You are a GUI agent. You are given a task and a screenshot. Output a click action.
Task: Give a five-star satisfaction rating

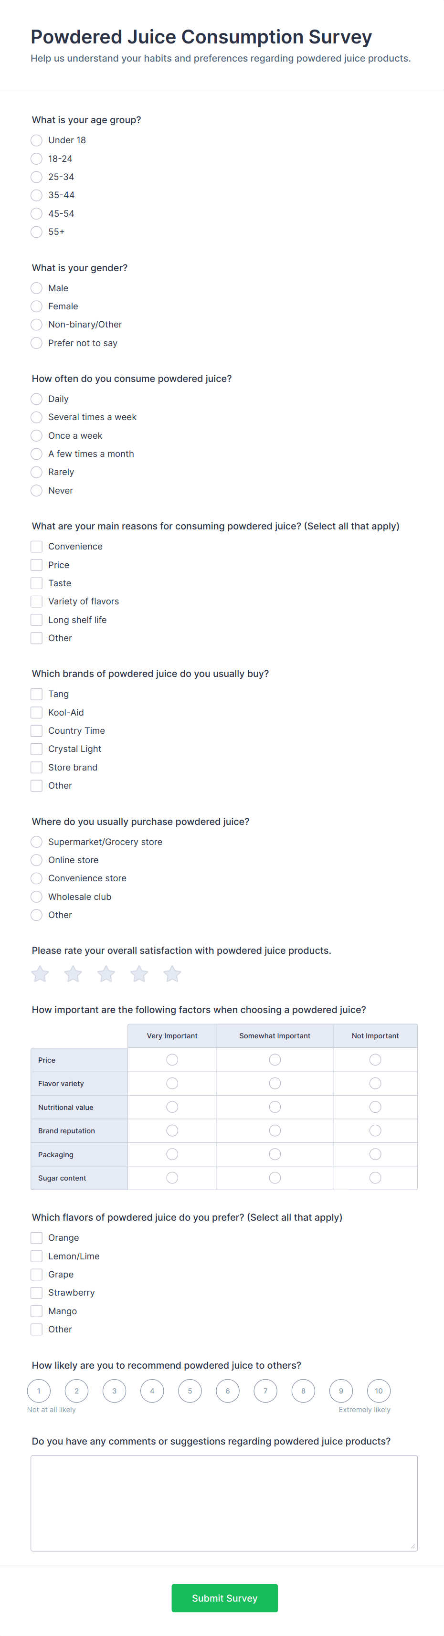(x=171, y=973)
